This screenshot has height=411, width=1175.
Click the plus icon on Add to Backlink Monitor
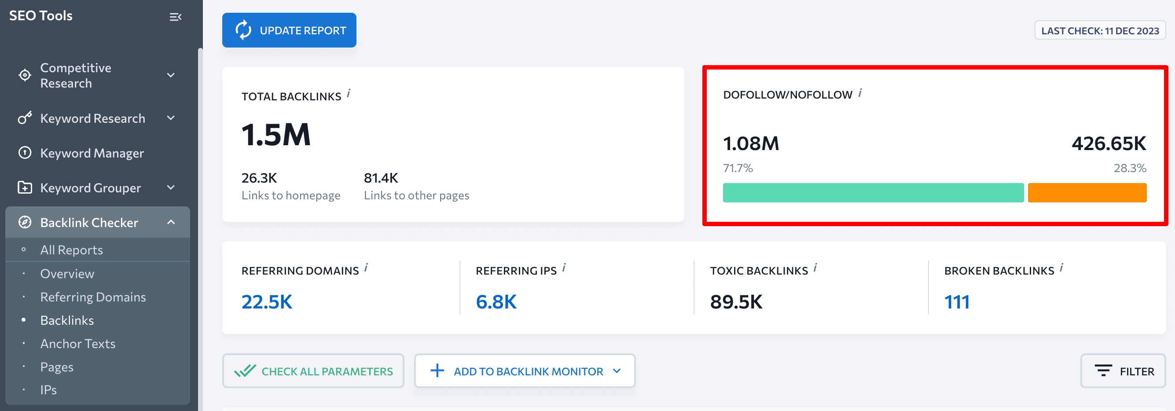(437, 371)
